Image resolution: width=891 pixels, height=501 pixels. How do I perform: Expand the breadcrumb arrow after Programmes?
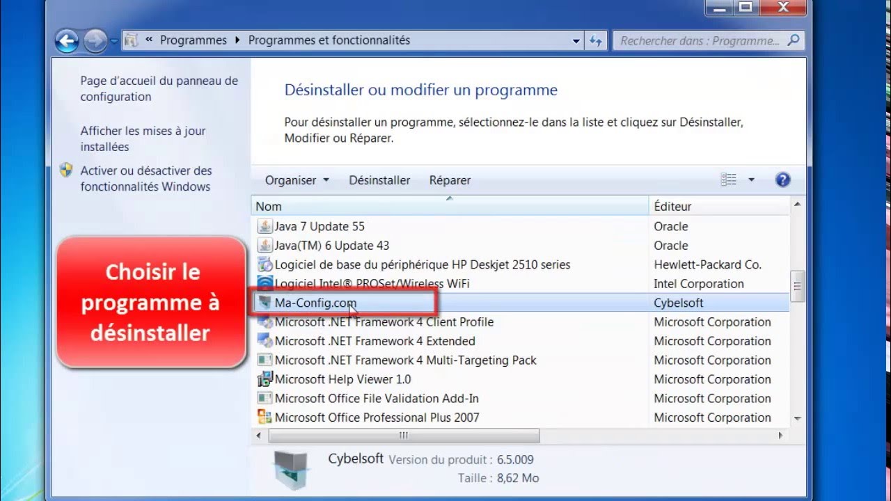[x=237, y=40]
